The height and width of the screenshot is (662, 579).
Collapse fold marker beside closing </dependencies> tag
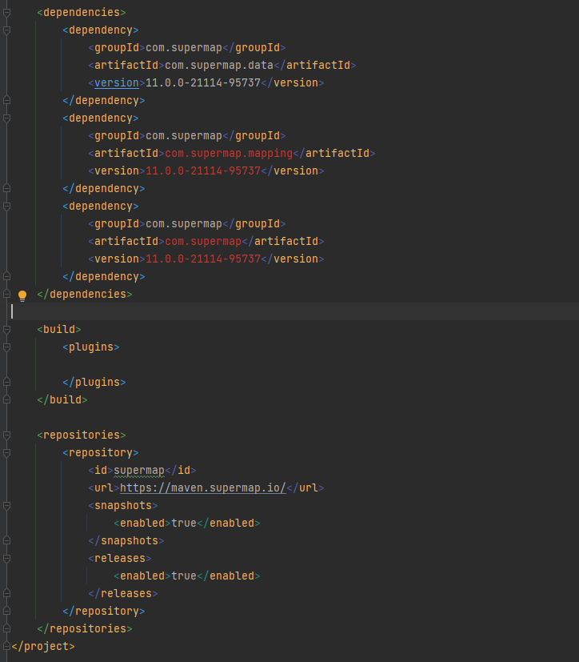point(6,294)
